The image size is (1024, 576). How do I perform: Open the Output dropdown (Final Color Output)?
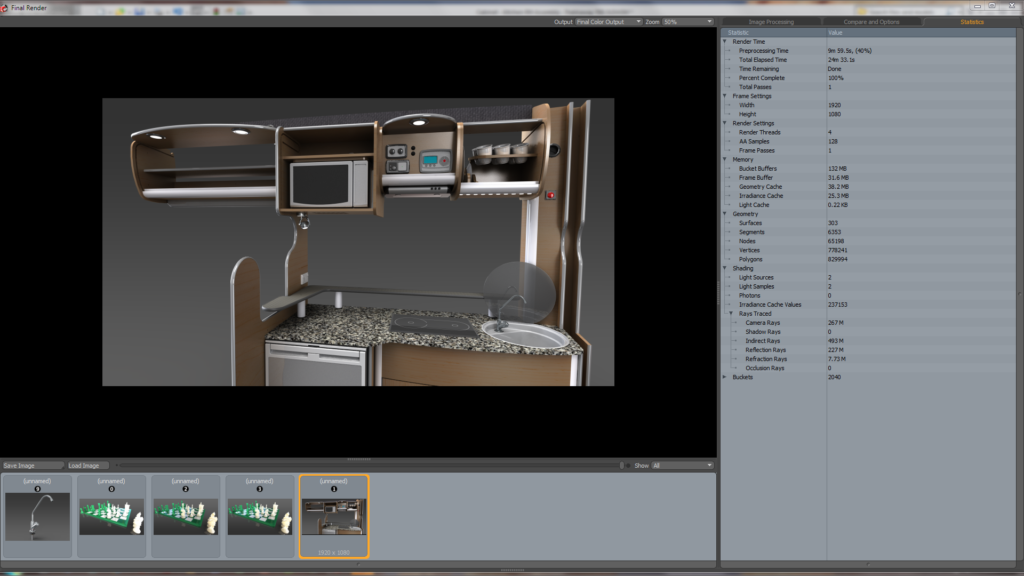pyautogui.click(x=609, y=22)
